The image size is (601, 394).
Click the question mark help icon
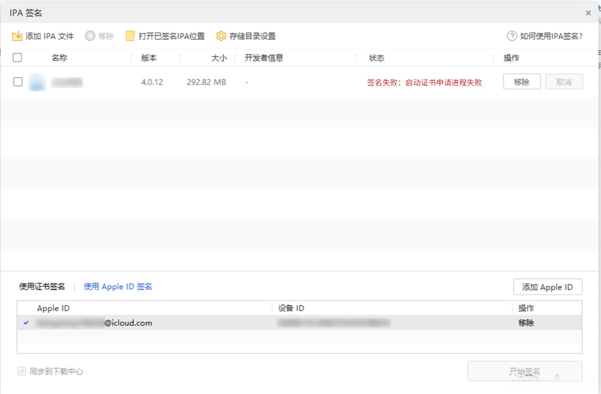coord(511,36)
